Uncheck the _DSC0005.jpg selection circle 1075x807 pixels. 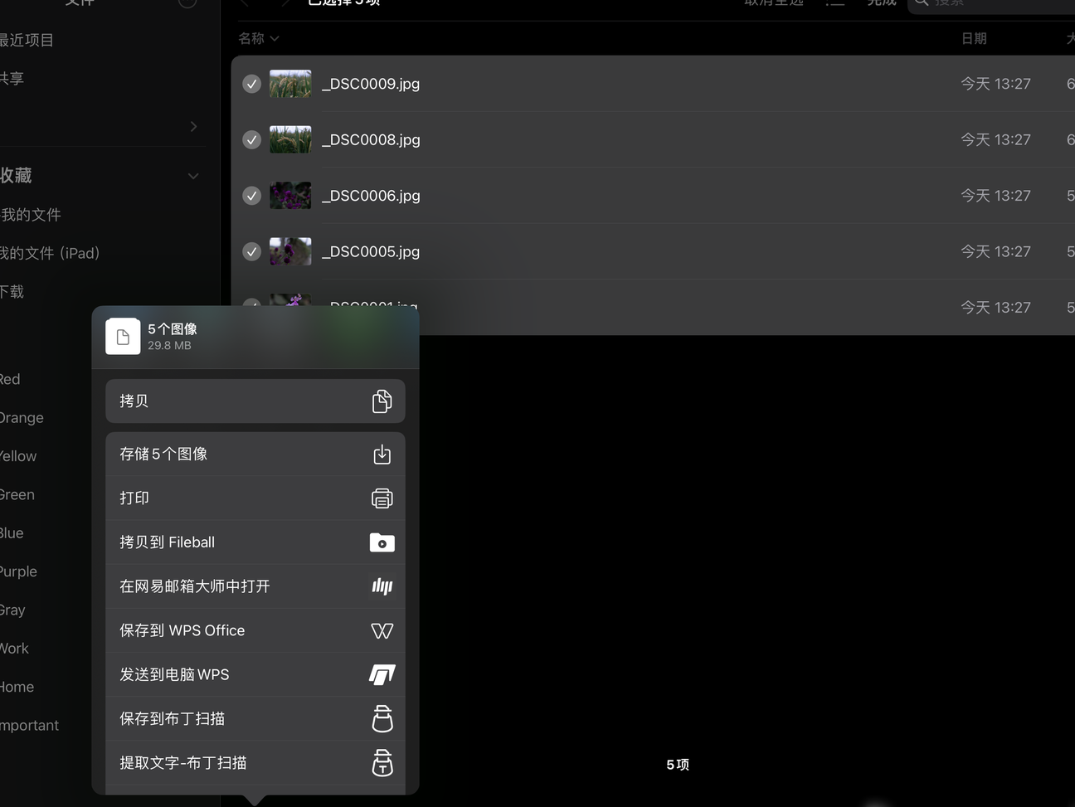coord(251,251)
